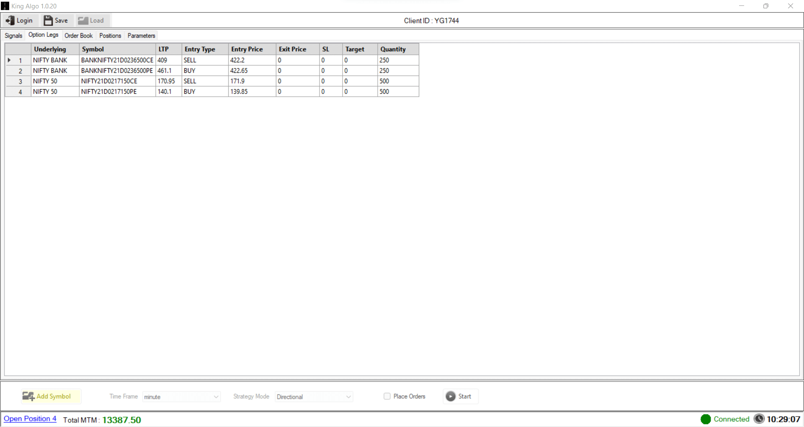Click the LTP column header
The width and height of the screenshot is (804, 427).
[x=169, y=49]
